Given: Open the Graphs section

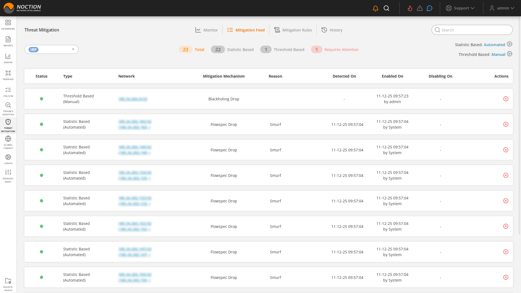Looking at the screenshot, I should 8,58.
